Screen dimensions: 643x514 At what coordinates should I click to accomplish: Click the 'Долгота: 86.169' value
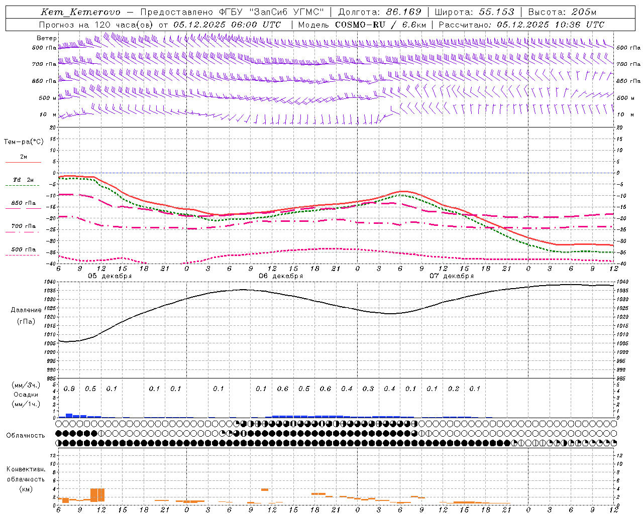tap(380, 12)
